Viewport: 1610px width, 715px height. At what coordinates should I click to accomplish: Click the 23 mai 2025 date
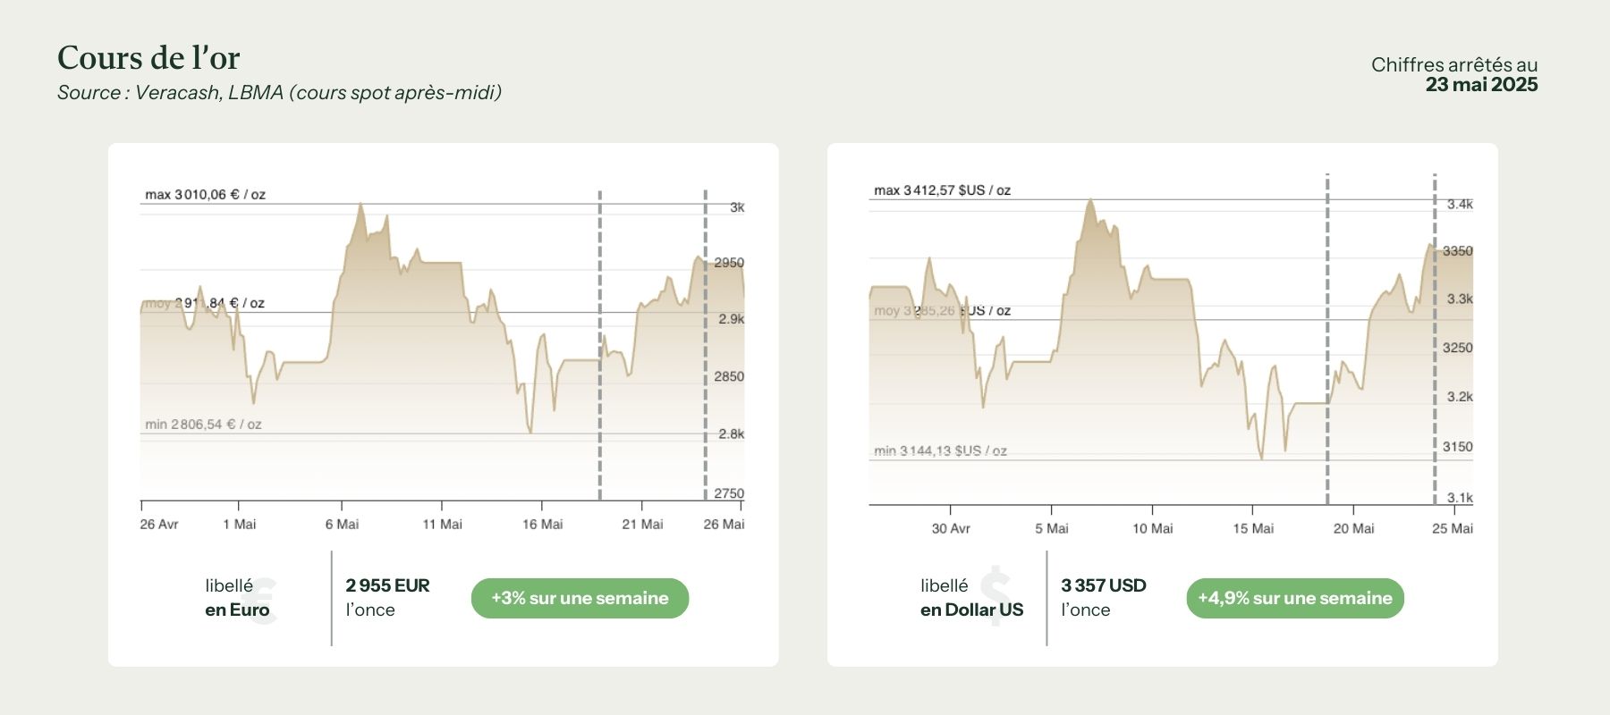coord(1481,85)
